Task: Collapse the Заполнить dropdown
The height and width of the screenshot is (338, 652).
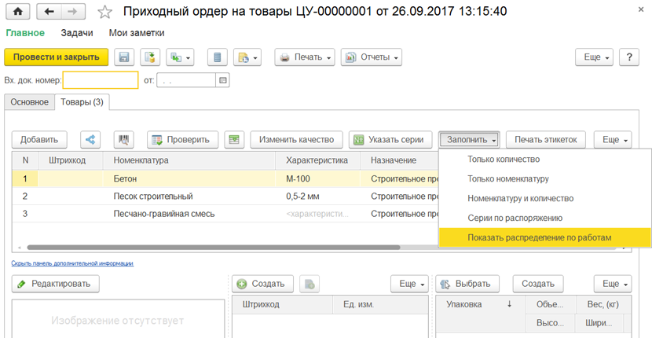Action: pos(469,139)
